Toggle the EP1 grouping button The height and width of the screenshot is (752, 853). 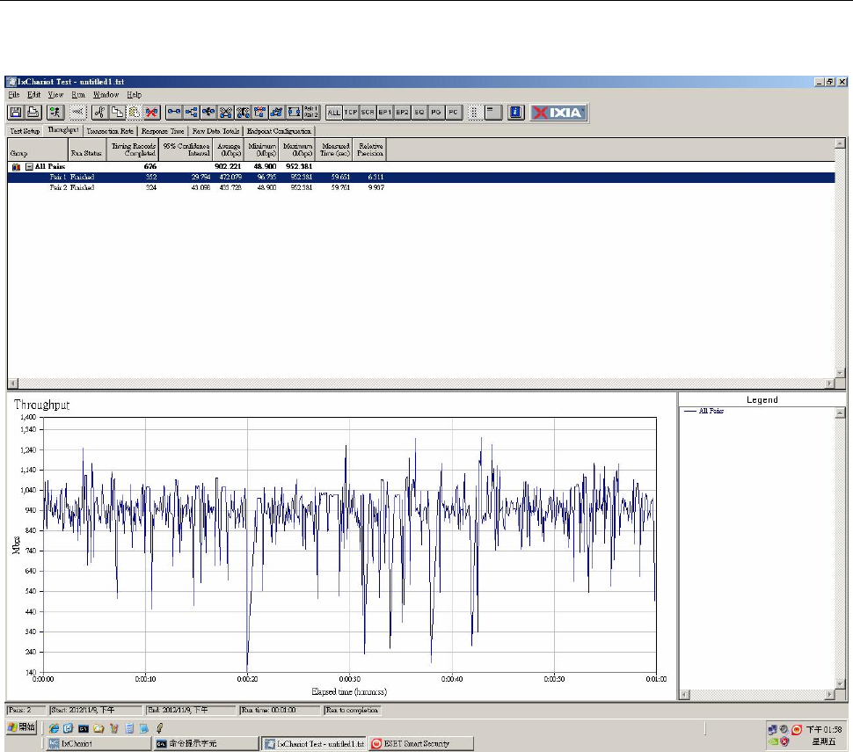point(385,113)
